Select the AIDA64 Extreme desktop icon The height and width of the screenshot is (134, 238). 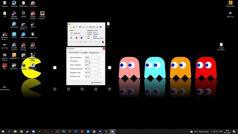(33, 15)
